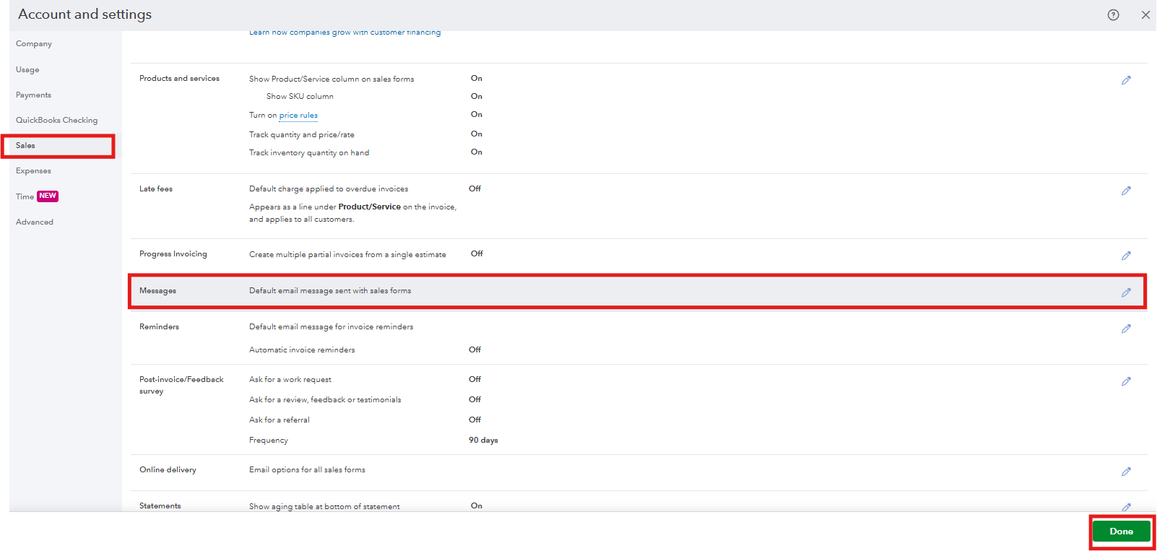Click Create multiple partial invoices setting

(347, 254)
